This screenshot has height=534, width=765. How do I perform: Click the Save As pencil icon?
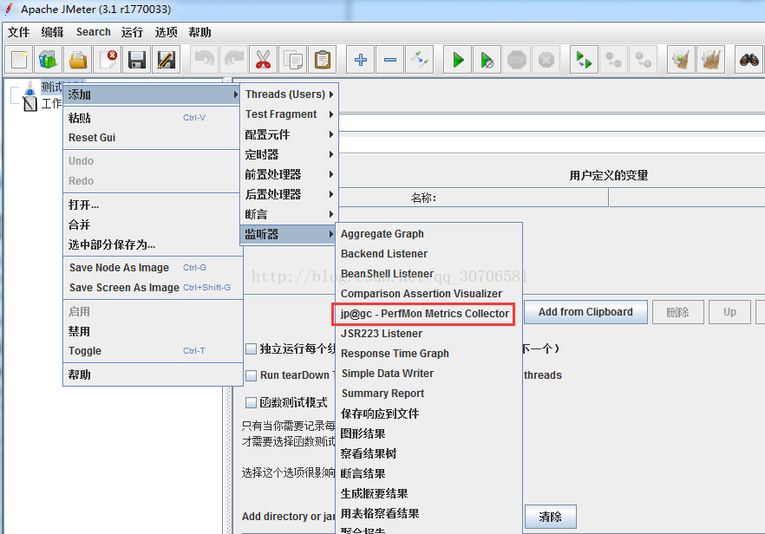pos(167,60)
